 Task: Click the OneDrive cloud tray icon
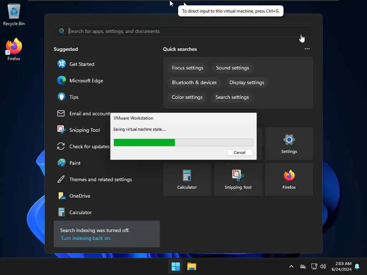[x=302, y=266]
